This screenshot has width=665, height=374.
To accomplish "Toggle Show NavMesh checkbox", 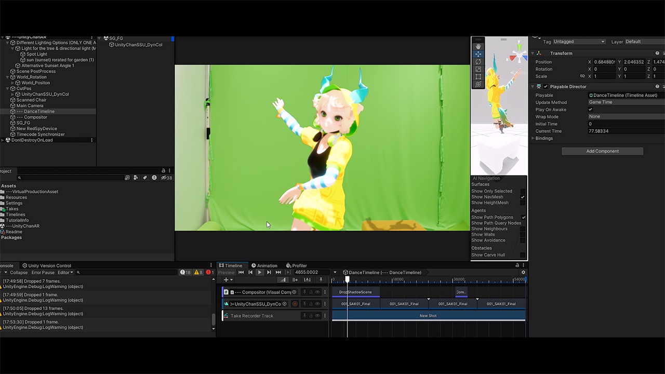I will click(x=523, y=197).
